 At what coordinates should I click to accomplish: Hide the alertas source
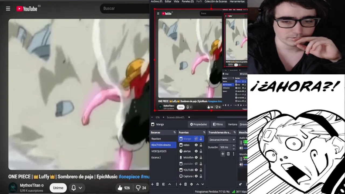click(x=196, y=151)
